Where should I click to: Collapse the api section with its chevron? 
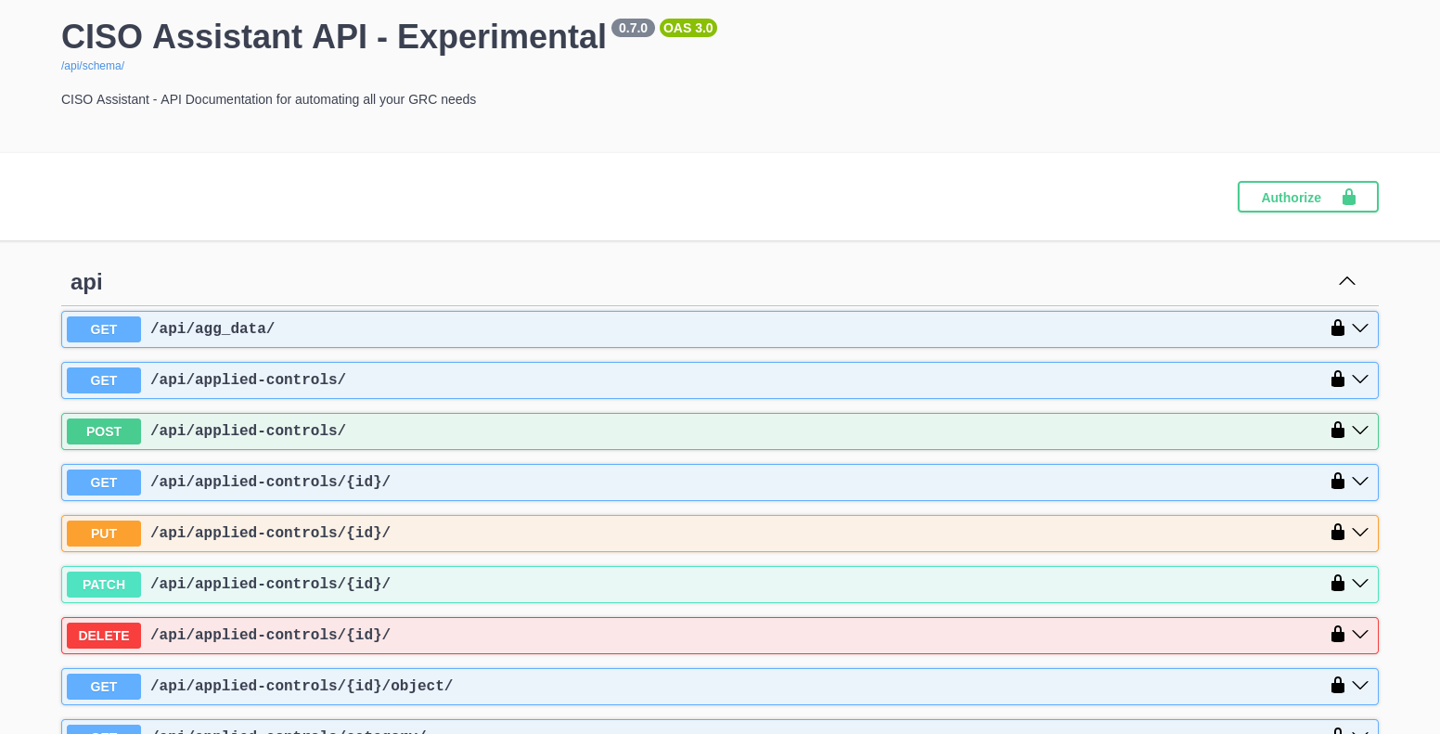[x=1347, y=281]
